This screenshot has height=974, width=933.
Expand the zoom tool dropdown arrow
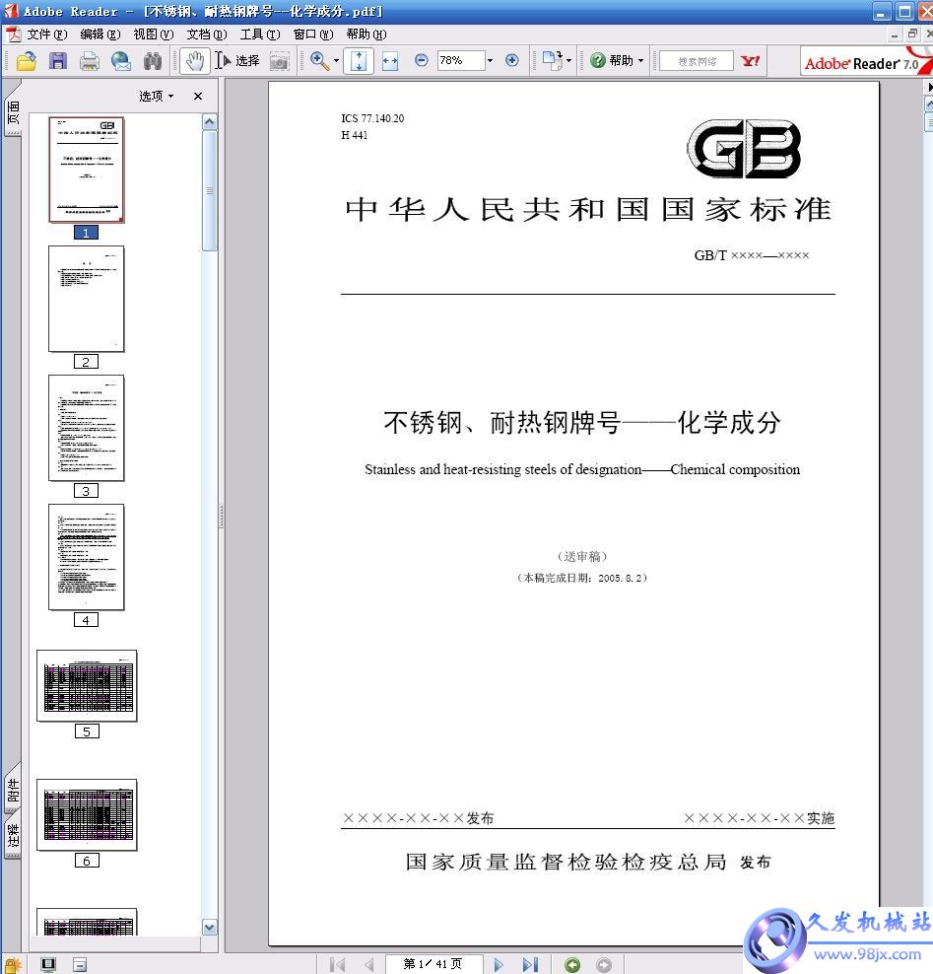pos(336,60)
